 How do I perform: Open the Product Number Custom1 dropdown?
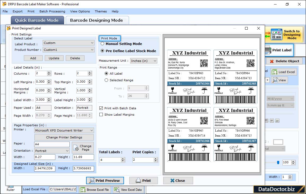[x=69, y=50]
